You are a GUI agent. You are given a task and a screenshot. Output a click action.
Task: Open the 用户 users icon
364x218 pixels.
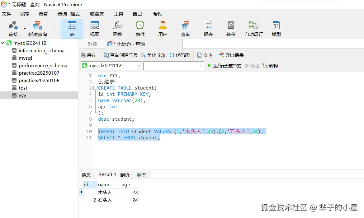pyautogui.click(x=163, y=29)
